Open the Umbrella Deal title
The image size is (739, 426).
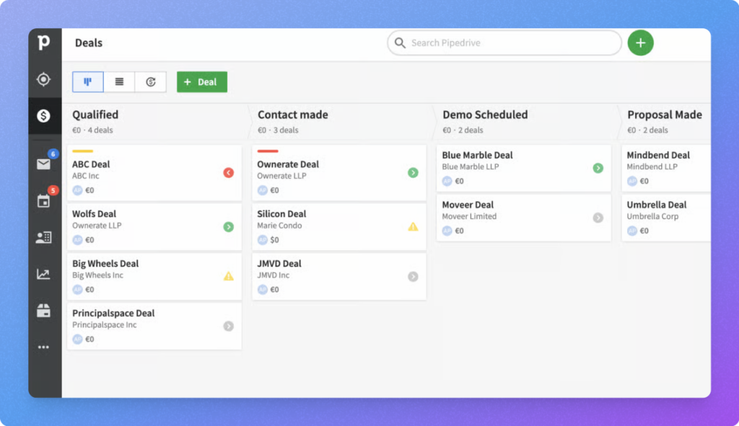[657, 205]
